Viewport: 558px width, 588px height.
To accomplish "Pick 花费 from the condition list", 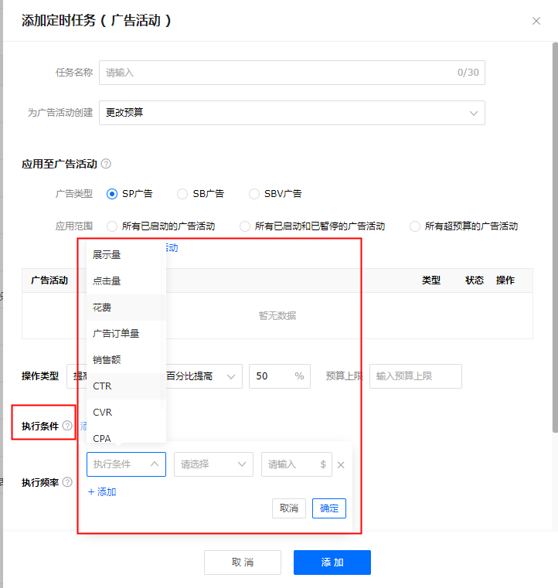I will point(102,308).
